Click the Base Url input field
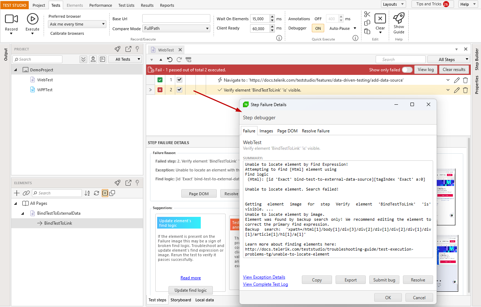Screen dimensions: 481x307 click(x=176, y=19)
